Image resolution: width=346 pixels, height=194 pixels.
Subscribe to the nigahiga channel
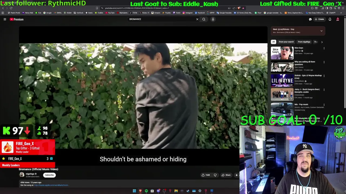49,175
